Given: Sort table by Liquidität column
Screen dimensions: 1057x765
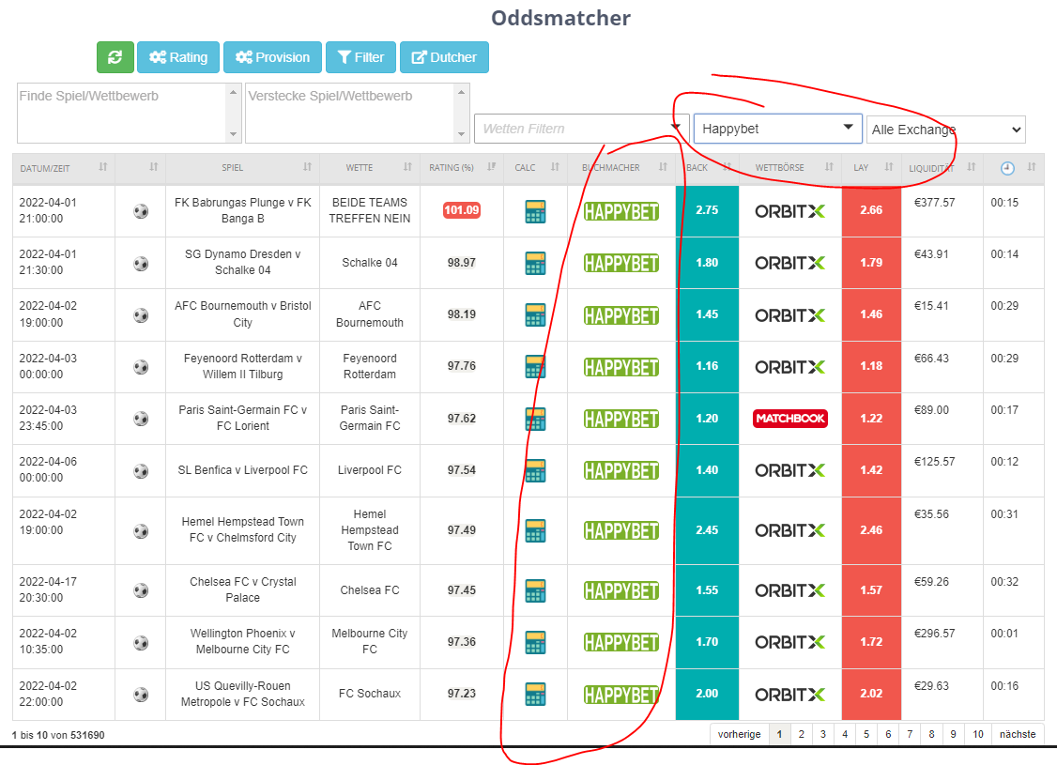Looking at the screenshot, I should coord(942,168).
